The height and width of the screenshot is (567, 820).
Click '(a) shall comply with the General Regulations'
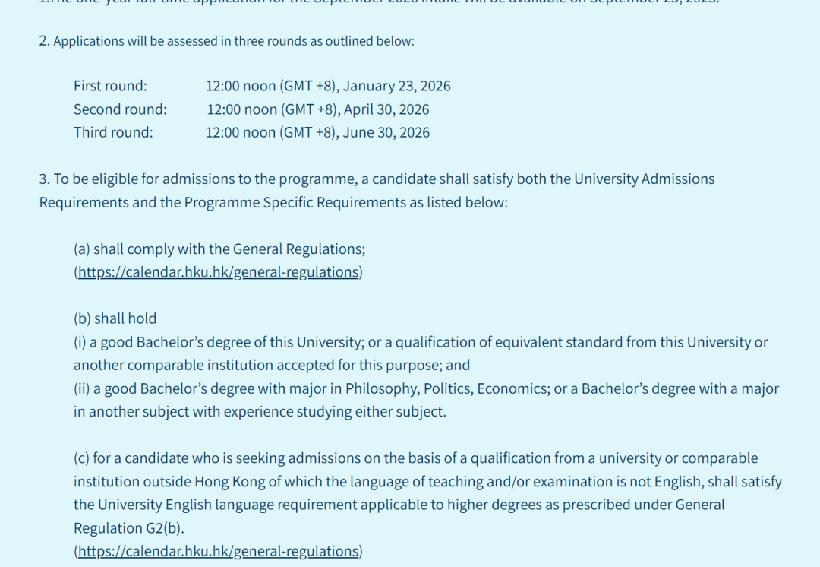(x=219, y=249)
